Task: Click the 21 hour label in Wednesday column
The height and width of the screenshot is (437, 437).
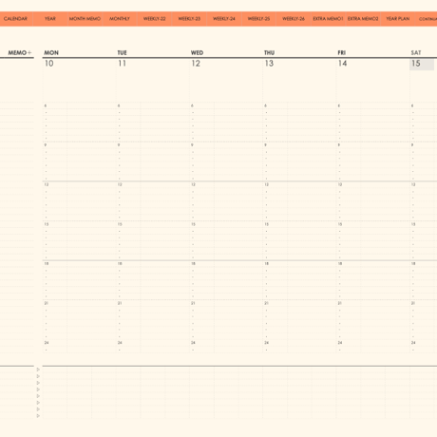Action: pos(193,303)
